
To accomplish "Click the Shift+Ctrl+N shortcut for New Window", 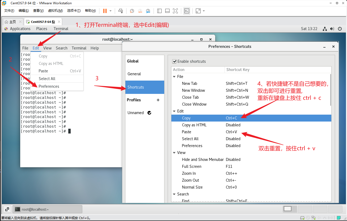I will coord(237,90).
